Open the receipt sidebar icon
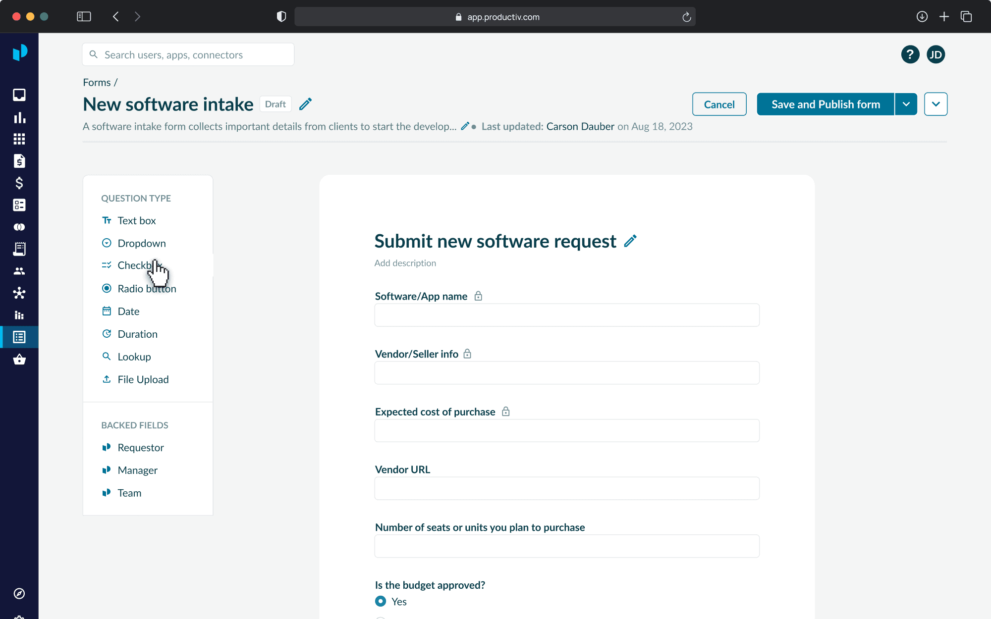991x619 pixels. click(19, 249)
